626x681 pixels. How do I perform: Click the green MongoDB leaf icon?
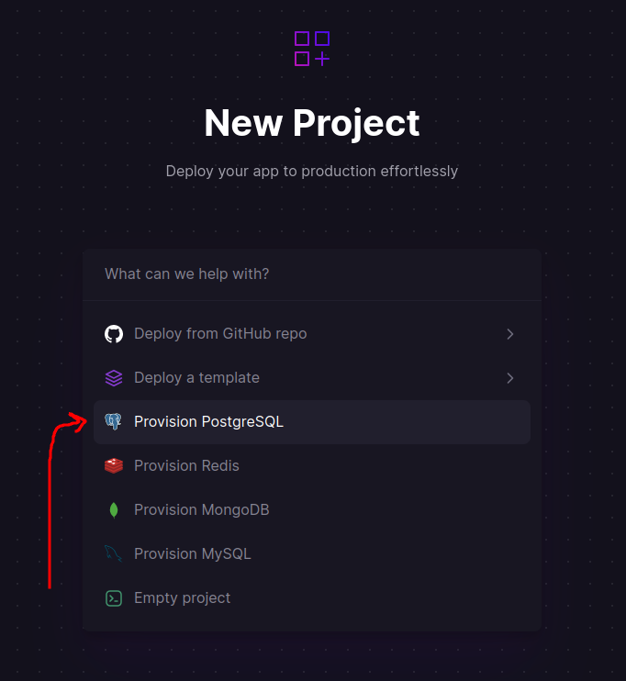click(x=114, y=510)
